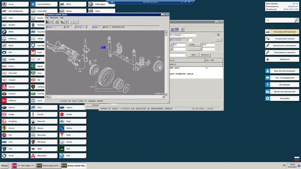Open the Mazda catalog
301x169 pixels.
click(x=44, y=128)
